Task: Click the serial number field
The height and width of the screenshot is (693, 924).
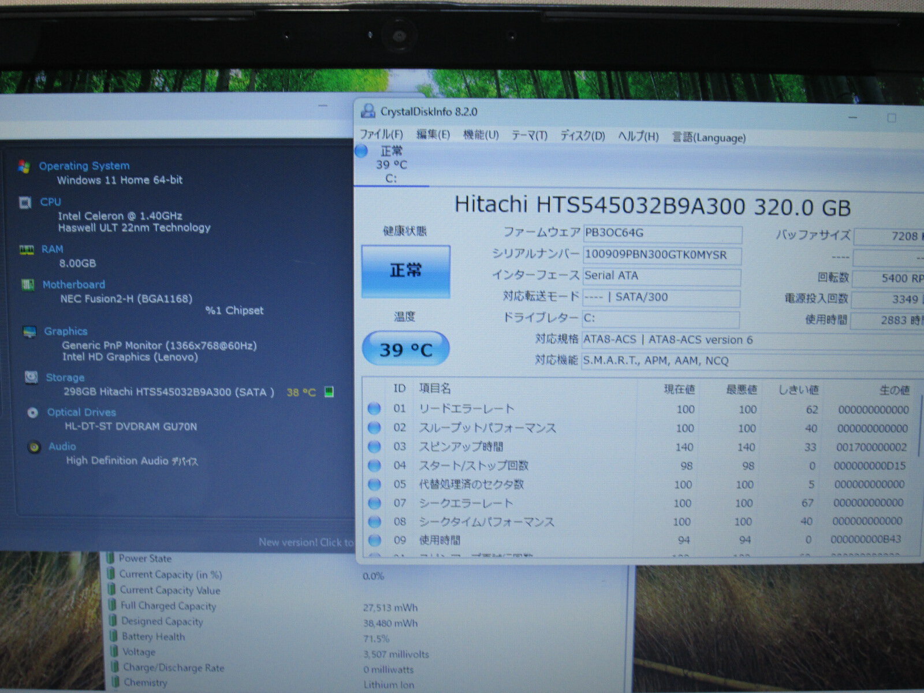Action: [x=662, y=255]
